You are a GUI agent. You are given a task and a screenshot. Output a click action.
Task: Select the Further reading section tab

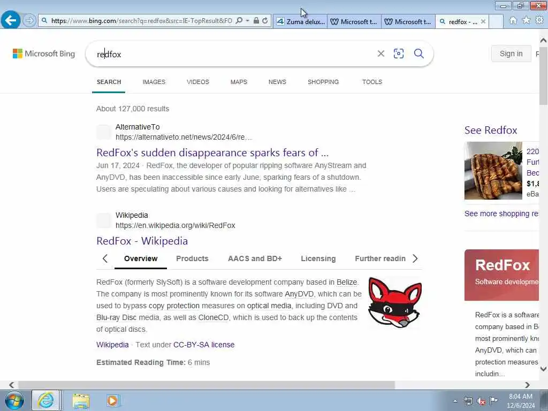click(380, 258)
